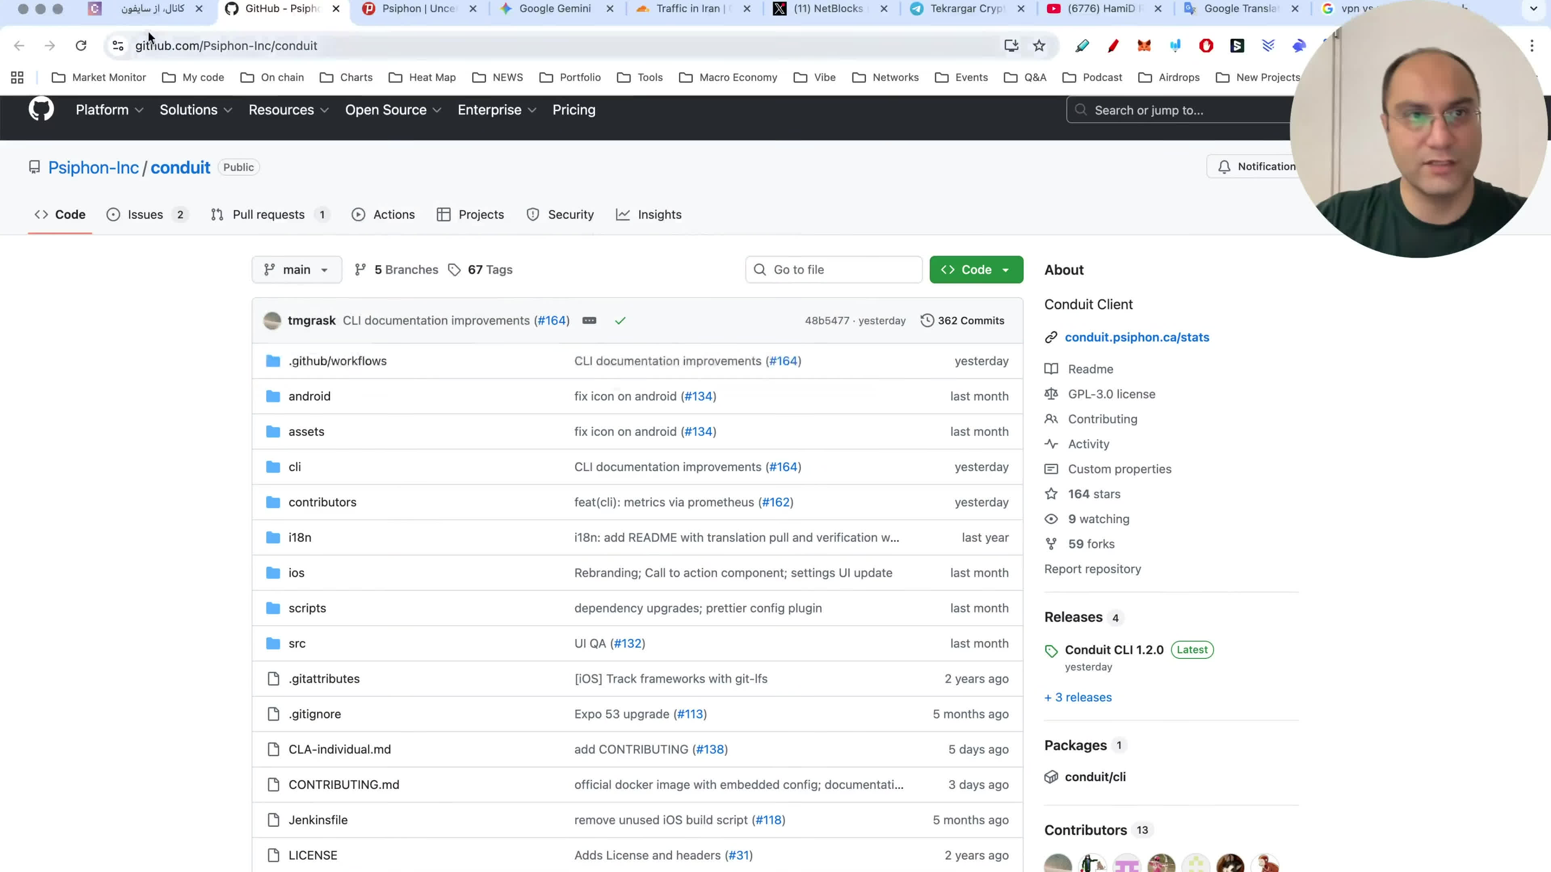1551x872 pixels.
Task: Open the GPL-3.0 license link
Action: tap(1112, 394)
